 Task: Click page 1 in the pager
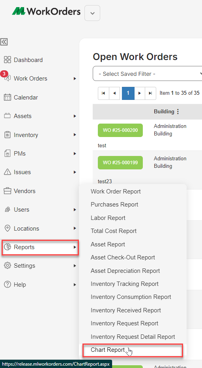tap(128, 93)
